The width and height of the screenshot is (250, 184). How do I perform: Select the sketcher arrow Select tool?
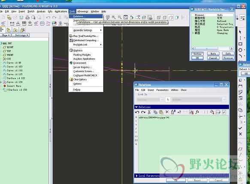point(240,32)
